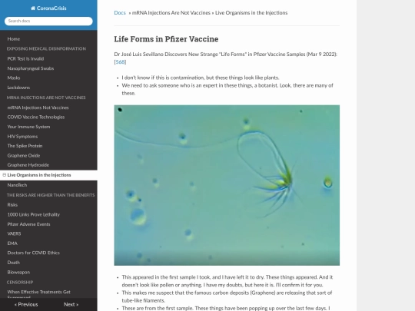The height and width of the screenshot is (311, 415).
Task: Follow the Docs breadcrumb link
Action: tap(120, 13)
